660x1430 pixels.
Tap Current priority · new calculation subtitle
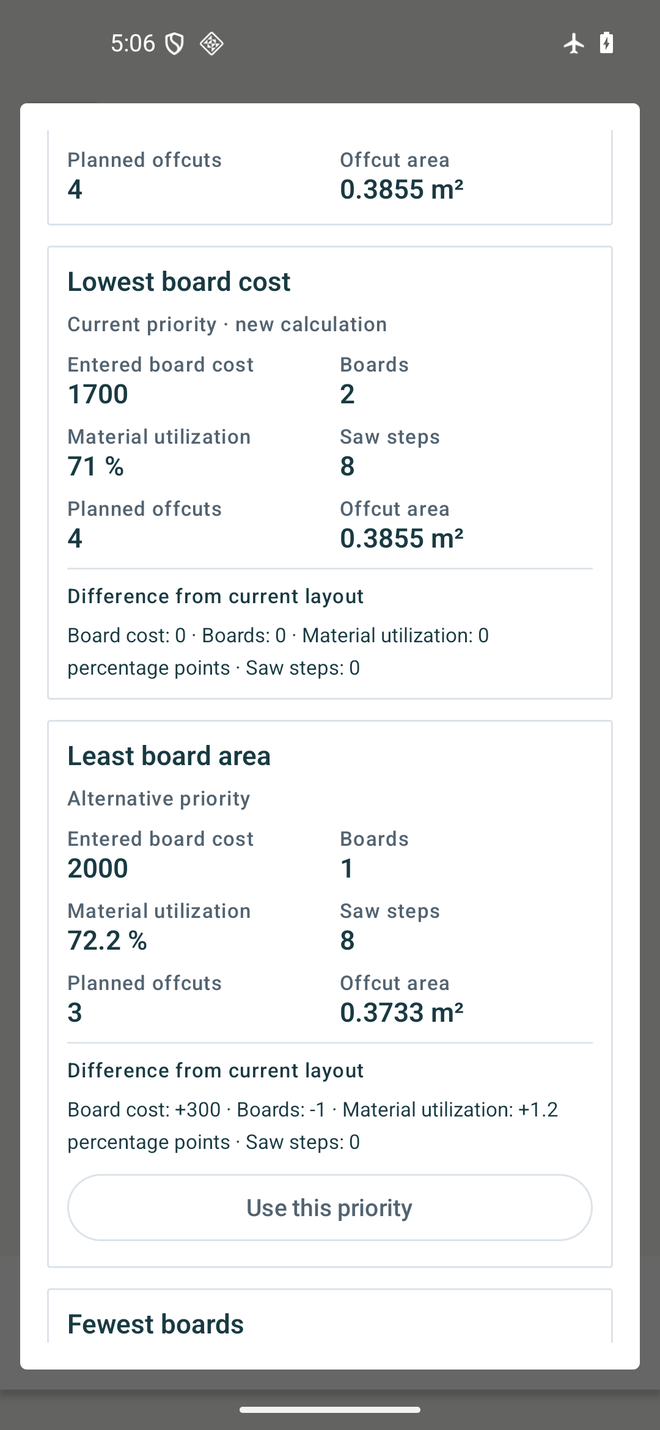click(227, 324)
